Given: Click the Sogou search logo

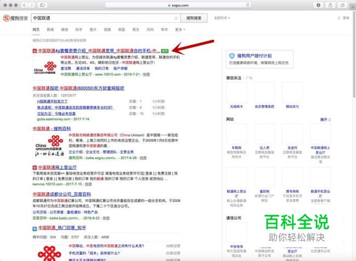Looking at the screenshot, I should click(15, 17).
